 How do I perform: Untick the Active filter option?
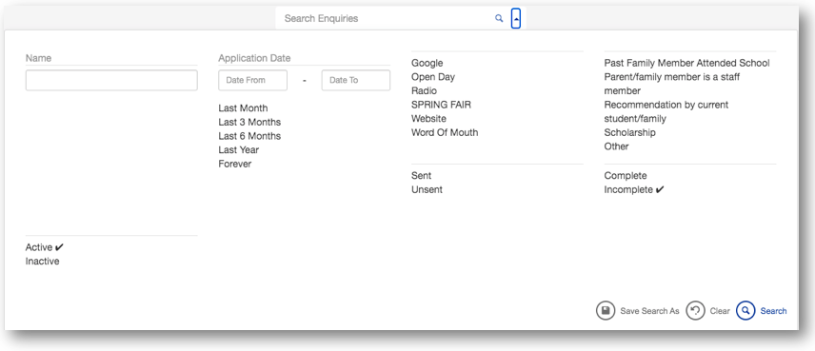point(44,247)
